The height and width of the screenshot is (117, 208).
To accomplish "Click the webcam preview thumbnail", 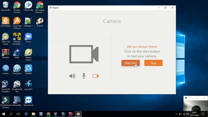I will pos(196,106).
